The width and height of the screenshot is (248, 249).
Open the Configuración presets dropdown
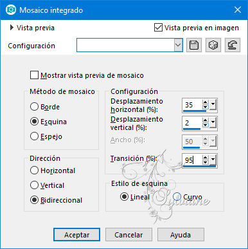click(x=178, y=45)
